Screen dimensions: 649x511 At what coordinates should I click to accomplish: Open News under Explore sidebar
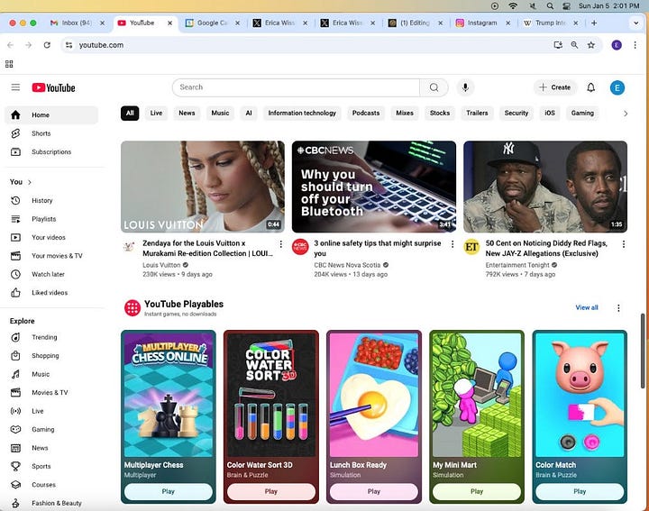pos(51,448)
